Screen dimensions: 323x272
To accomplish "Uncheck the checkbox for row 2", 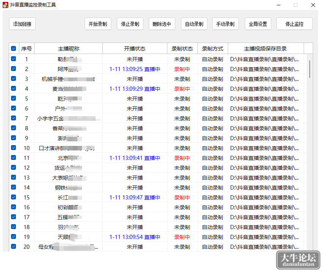I will click(14, 69).
